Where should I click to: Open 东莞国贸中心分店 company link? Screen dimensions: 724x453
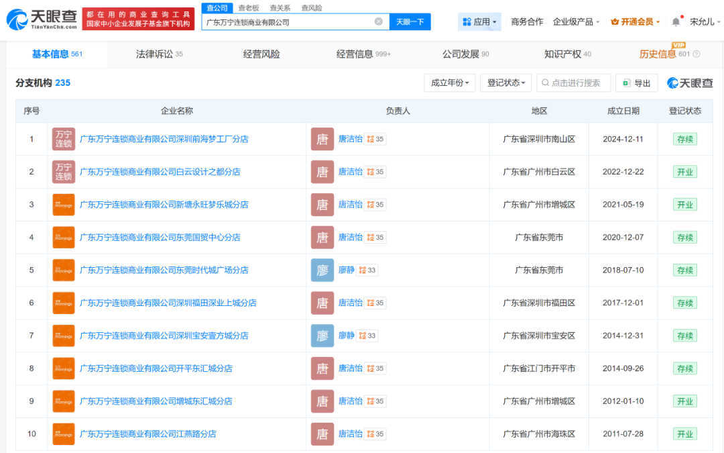(x=160, y=238)
